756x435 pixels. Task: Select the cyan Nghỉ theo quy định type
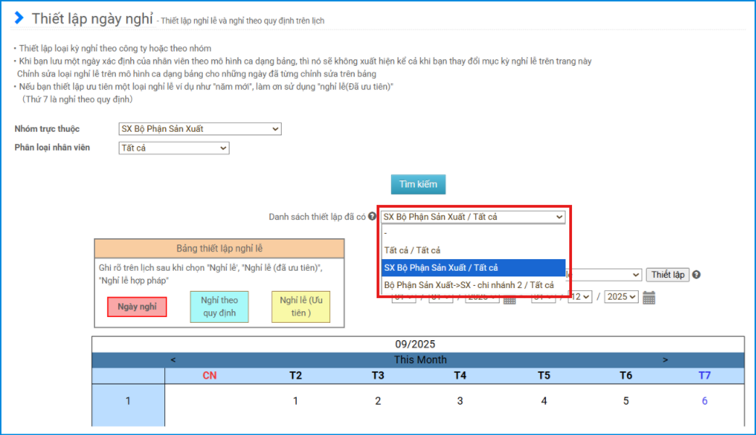219,307
